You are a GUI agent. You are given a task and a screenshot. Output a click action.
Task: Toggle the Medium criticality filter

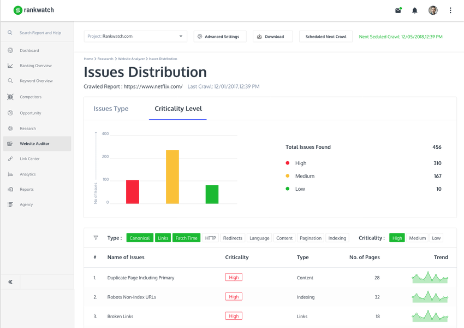coord(417,238)
